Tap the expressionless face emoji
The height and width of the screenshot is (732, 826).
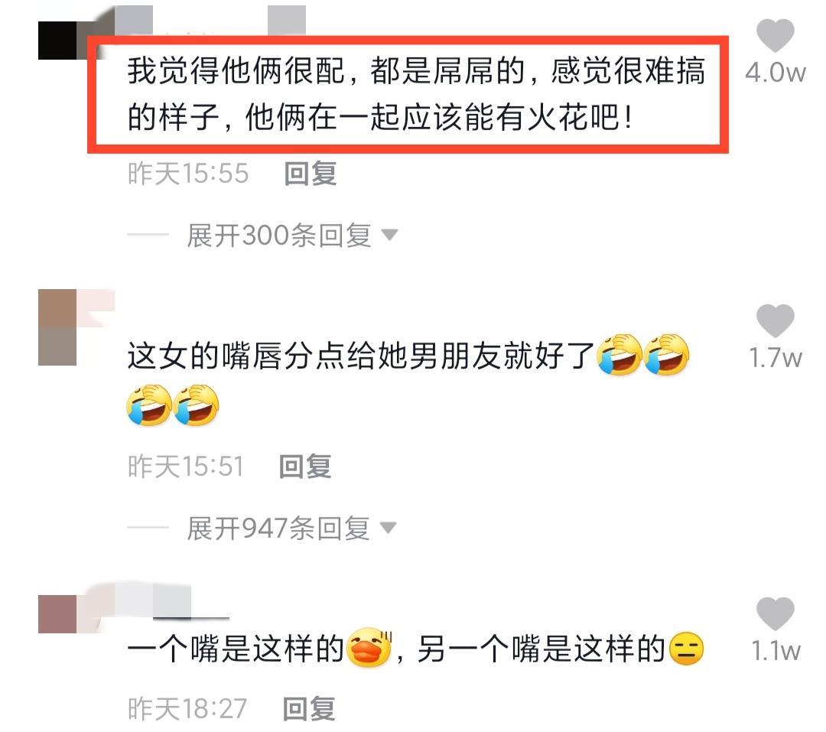pyautogui.click(x=686, y=648)
